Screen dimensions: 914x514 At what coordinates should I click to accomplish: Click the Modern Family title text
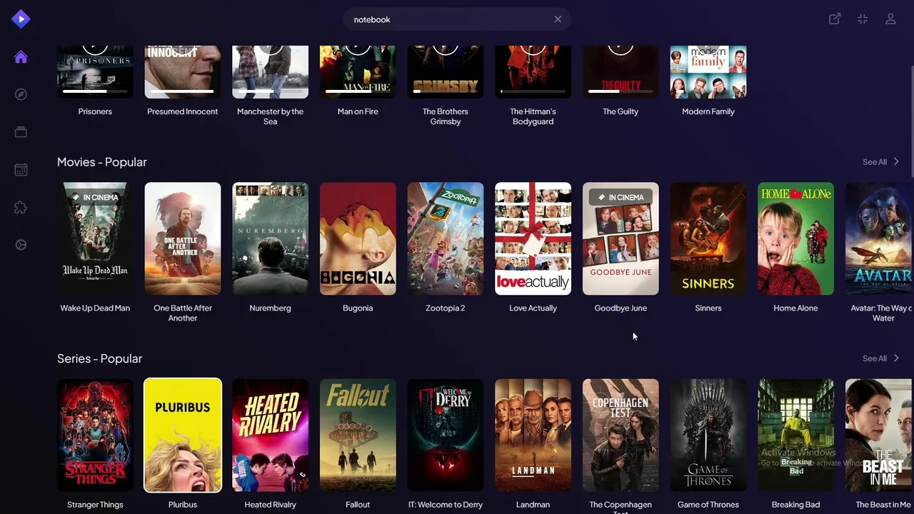(708, 111)
